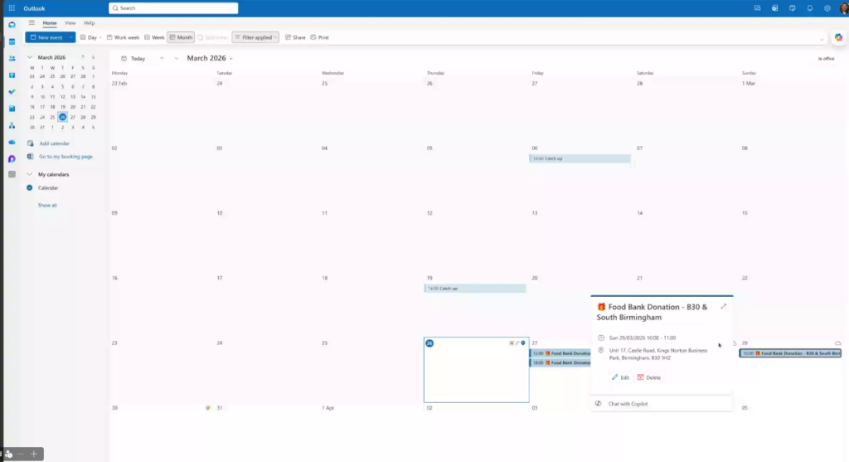The image size is (849, 462).
Task: Select Month view
Action: [181, 37]
